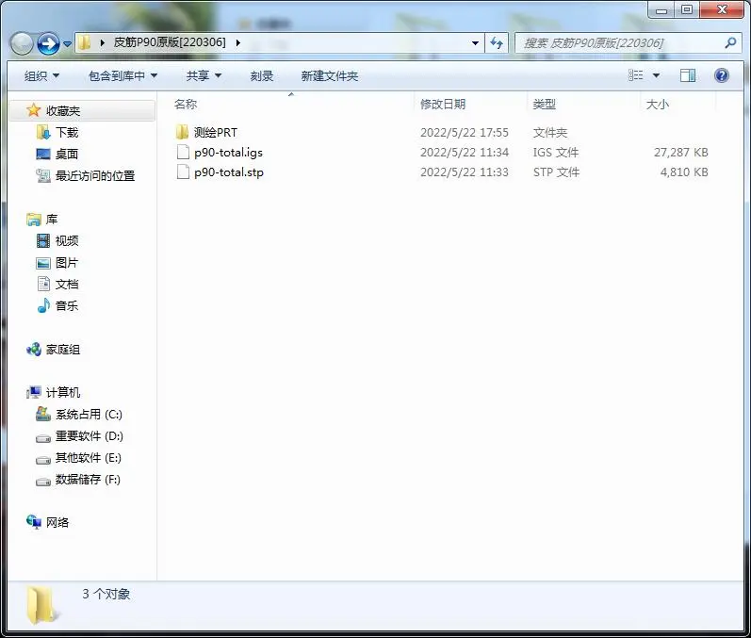Sort by the 修改日期 column header

pyautogui.click(x=443, y=104)
